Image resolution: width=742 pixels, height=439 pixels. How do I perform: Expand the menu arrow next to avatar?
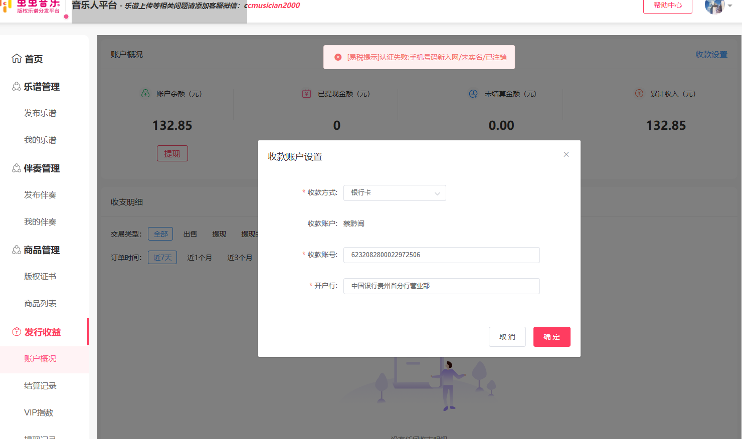pyautogui.click(x=730, y=6)
